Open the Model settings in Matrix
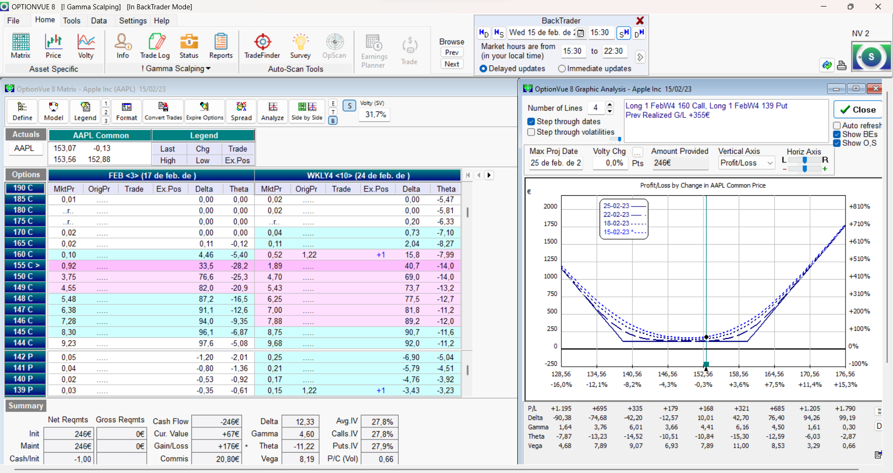Viewport: 893px width, 473px height. click(54, 112)
